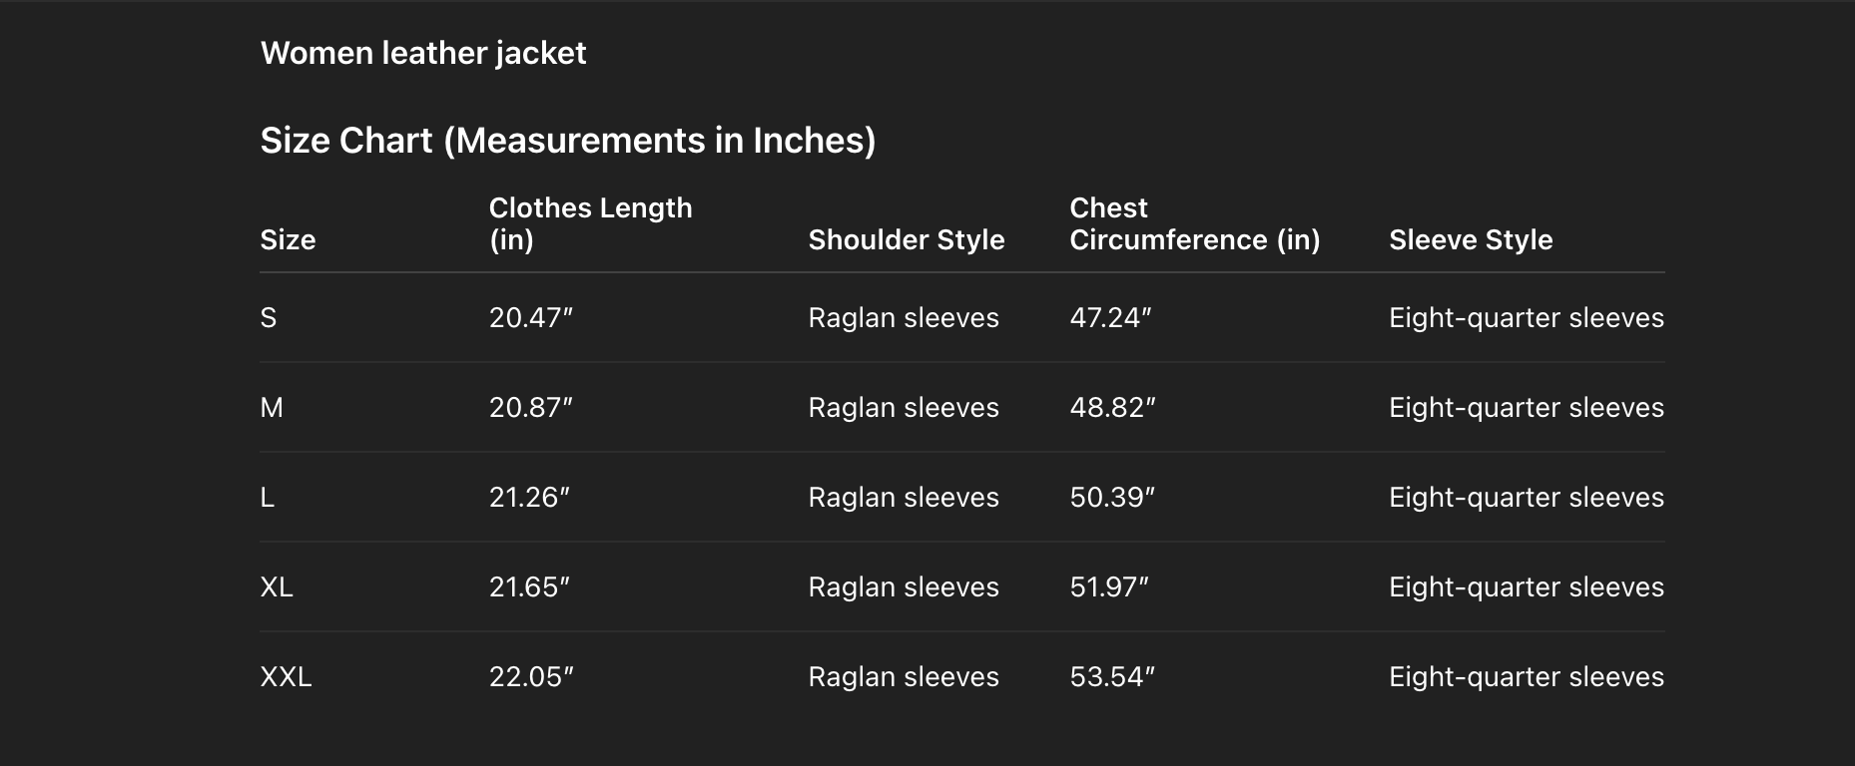
Task: Click the 51.97″ chest measurement
Action: pos(1109,587)
